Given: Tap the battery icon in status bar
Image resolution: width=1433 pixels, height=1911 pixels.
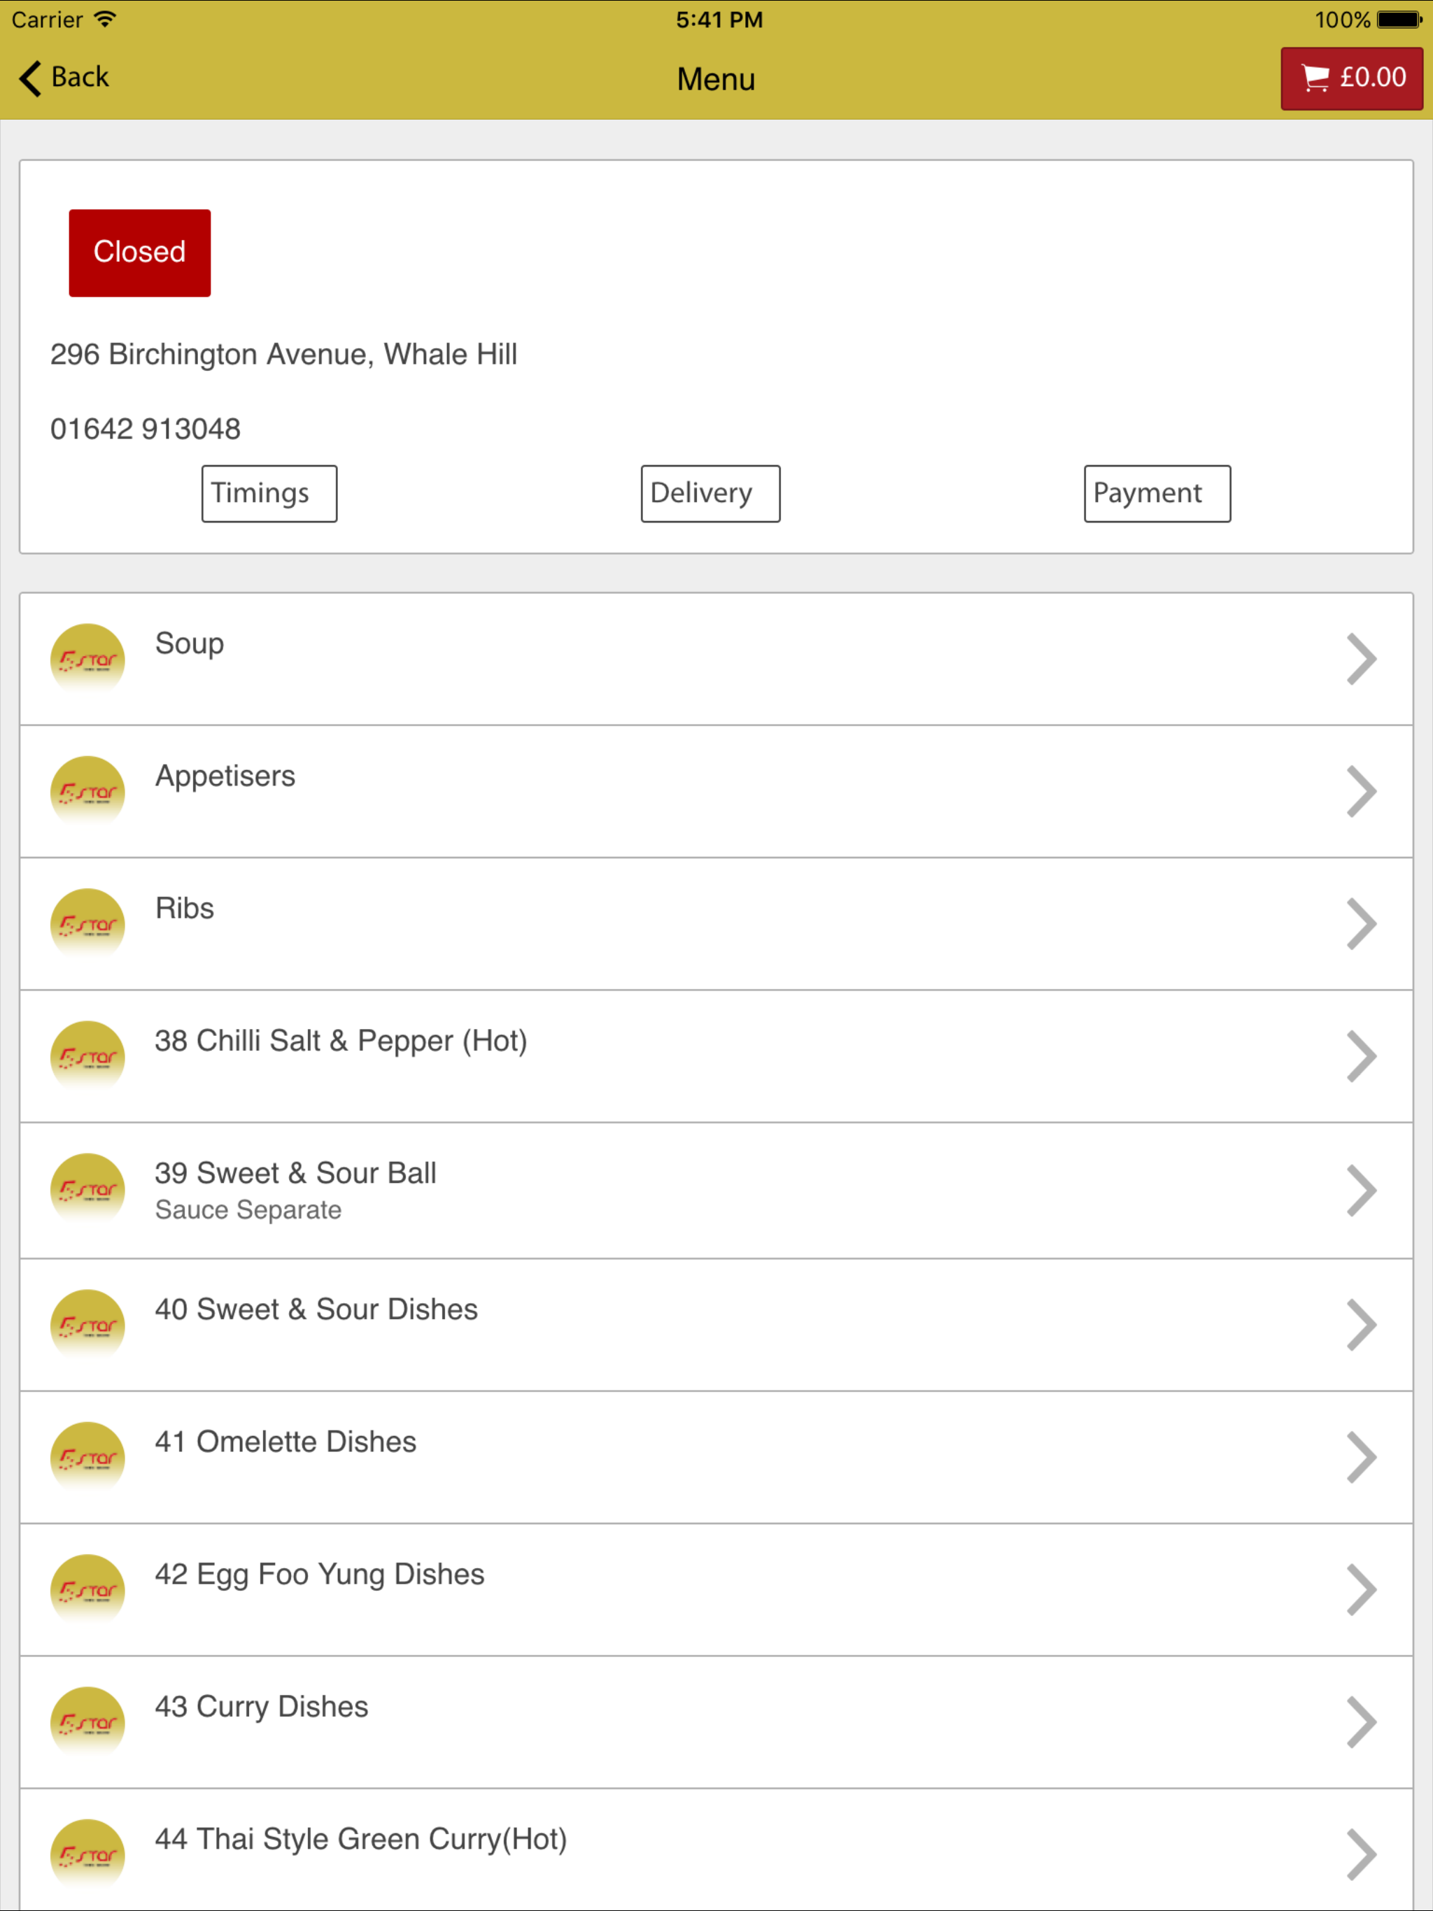Looking at the screenshot, I should pos(1399,19).
